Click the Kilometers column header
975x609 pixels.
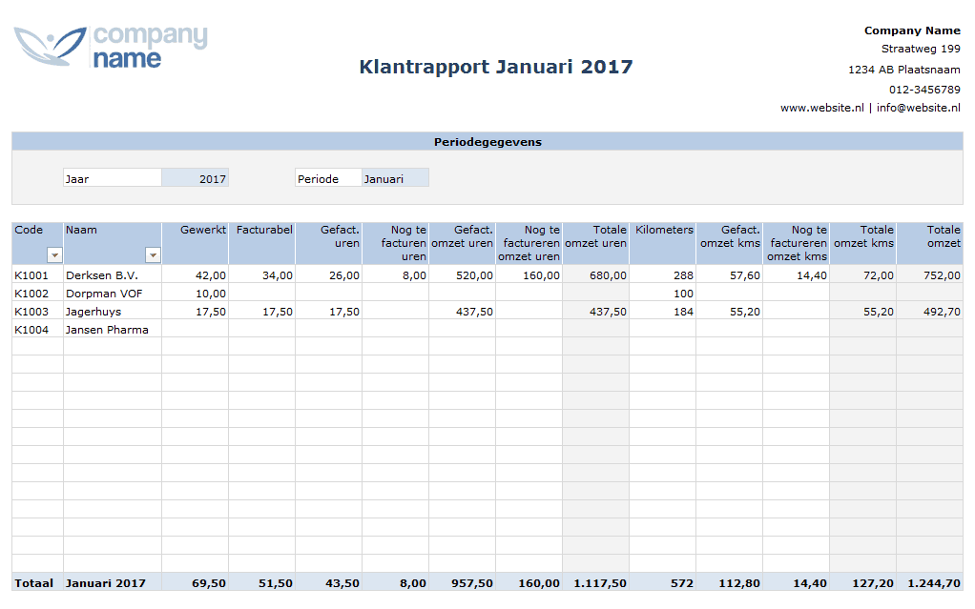tap(662, 230)
